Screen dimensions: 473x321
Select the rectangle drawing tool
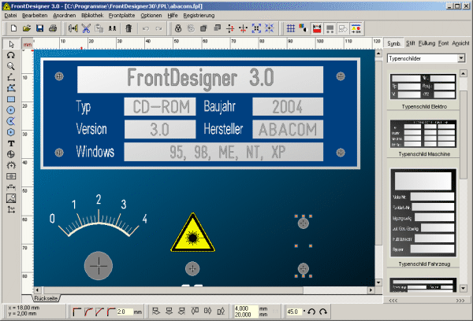click(x=11, y=99)
